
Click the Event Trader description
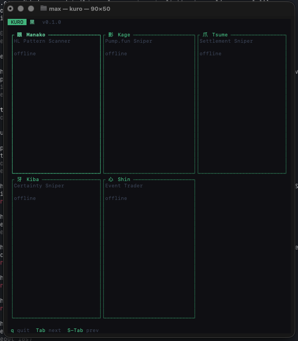(124, 186)
